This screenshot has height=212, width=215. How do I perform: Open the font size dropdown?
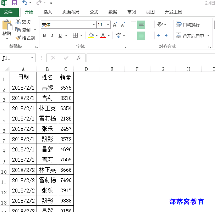pos(108,25)
